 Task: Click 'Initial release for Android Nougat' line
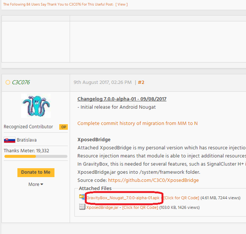click(116, 107)
